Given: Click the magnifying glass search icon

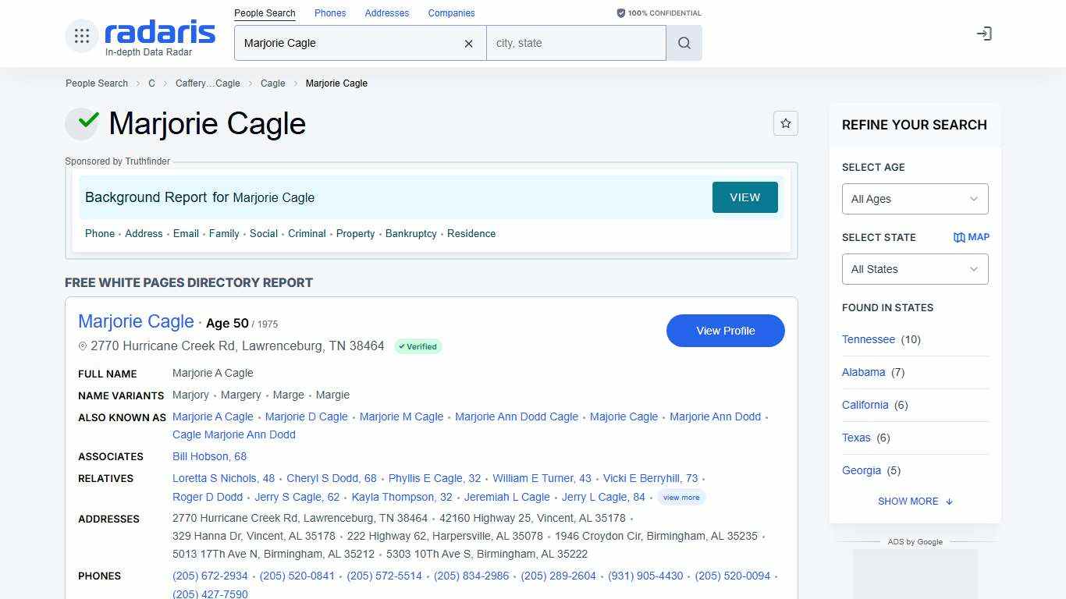Looking at the screenshot, I should tap(684, 43).
